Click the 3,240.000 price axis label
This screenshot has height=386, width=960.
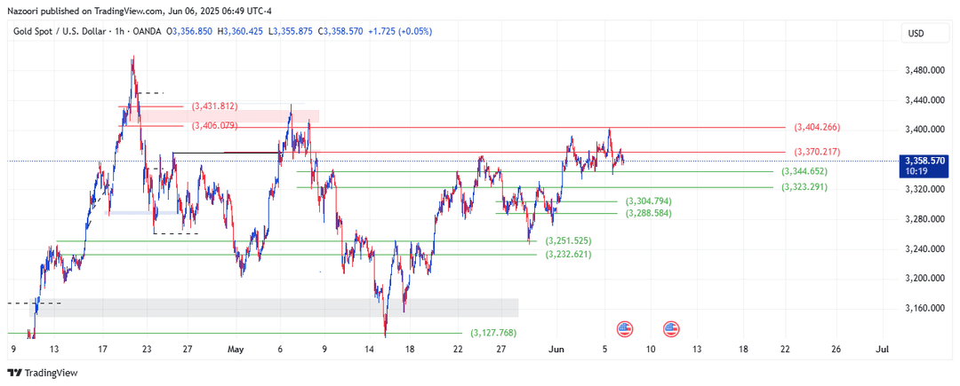click(925, 249)
